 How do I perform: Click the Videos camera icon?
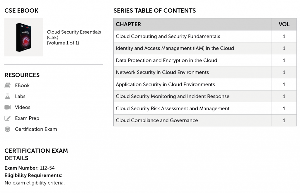[8, 107]
